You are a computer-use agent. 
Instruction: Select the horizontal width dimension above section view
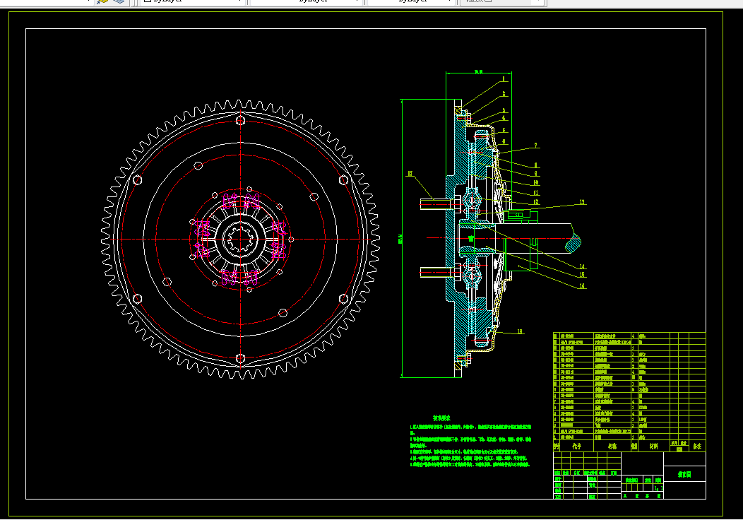(479, 73)
